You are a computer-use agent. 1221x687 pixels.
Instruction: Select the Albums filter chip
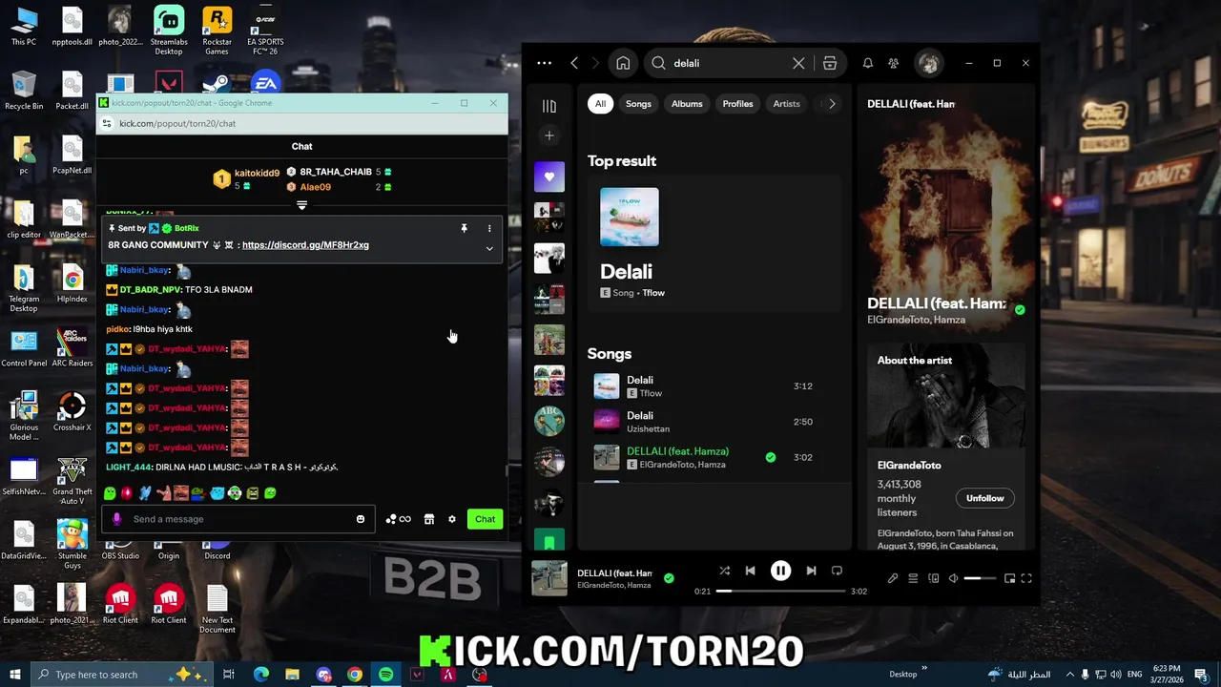click(687, 104)
